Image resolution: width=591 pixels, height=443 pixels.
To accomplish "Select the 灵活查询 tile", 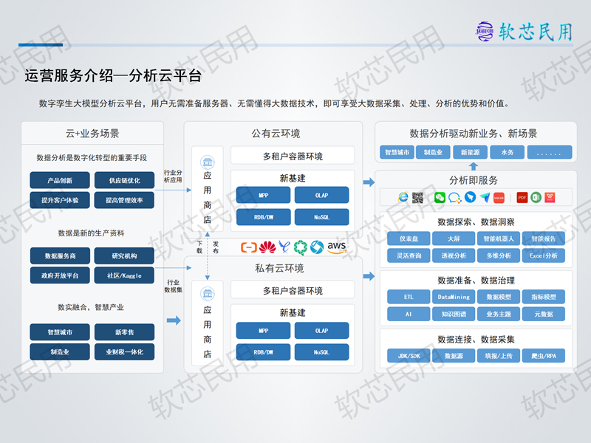I will pos(409,255).
